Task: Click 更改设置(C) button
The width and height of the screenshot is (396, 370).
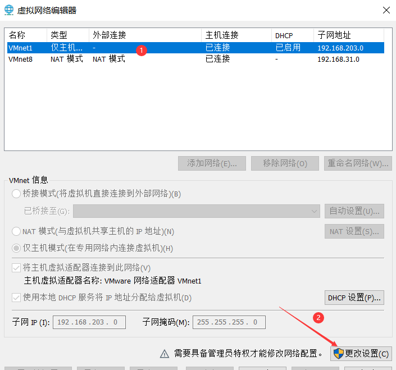Action: [x=361, y=353]
